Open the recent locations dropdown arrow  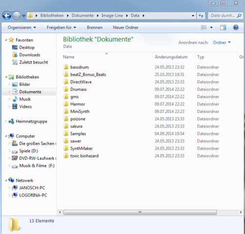(24, 16)
